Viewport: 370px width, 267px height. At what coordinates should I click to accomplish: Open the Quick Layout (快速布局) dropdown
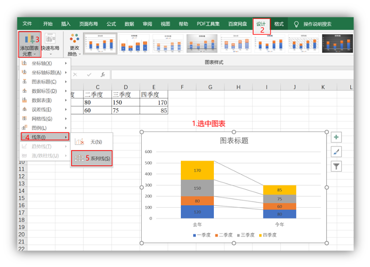[x=51, y=44]
